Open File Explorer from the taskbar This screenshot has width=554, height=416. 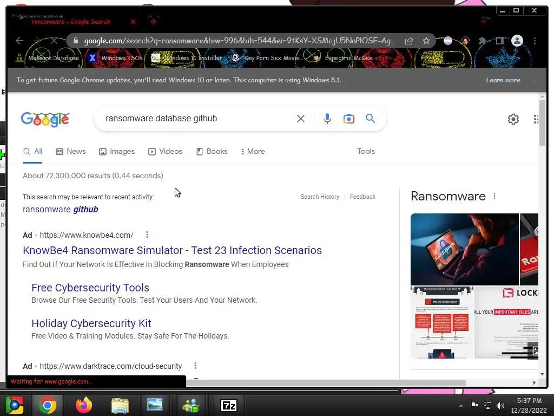[x=120, y=405]
